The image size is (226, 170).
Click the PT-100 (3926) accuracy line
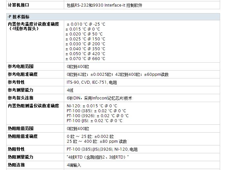pos(97,116)
